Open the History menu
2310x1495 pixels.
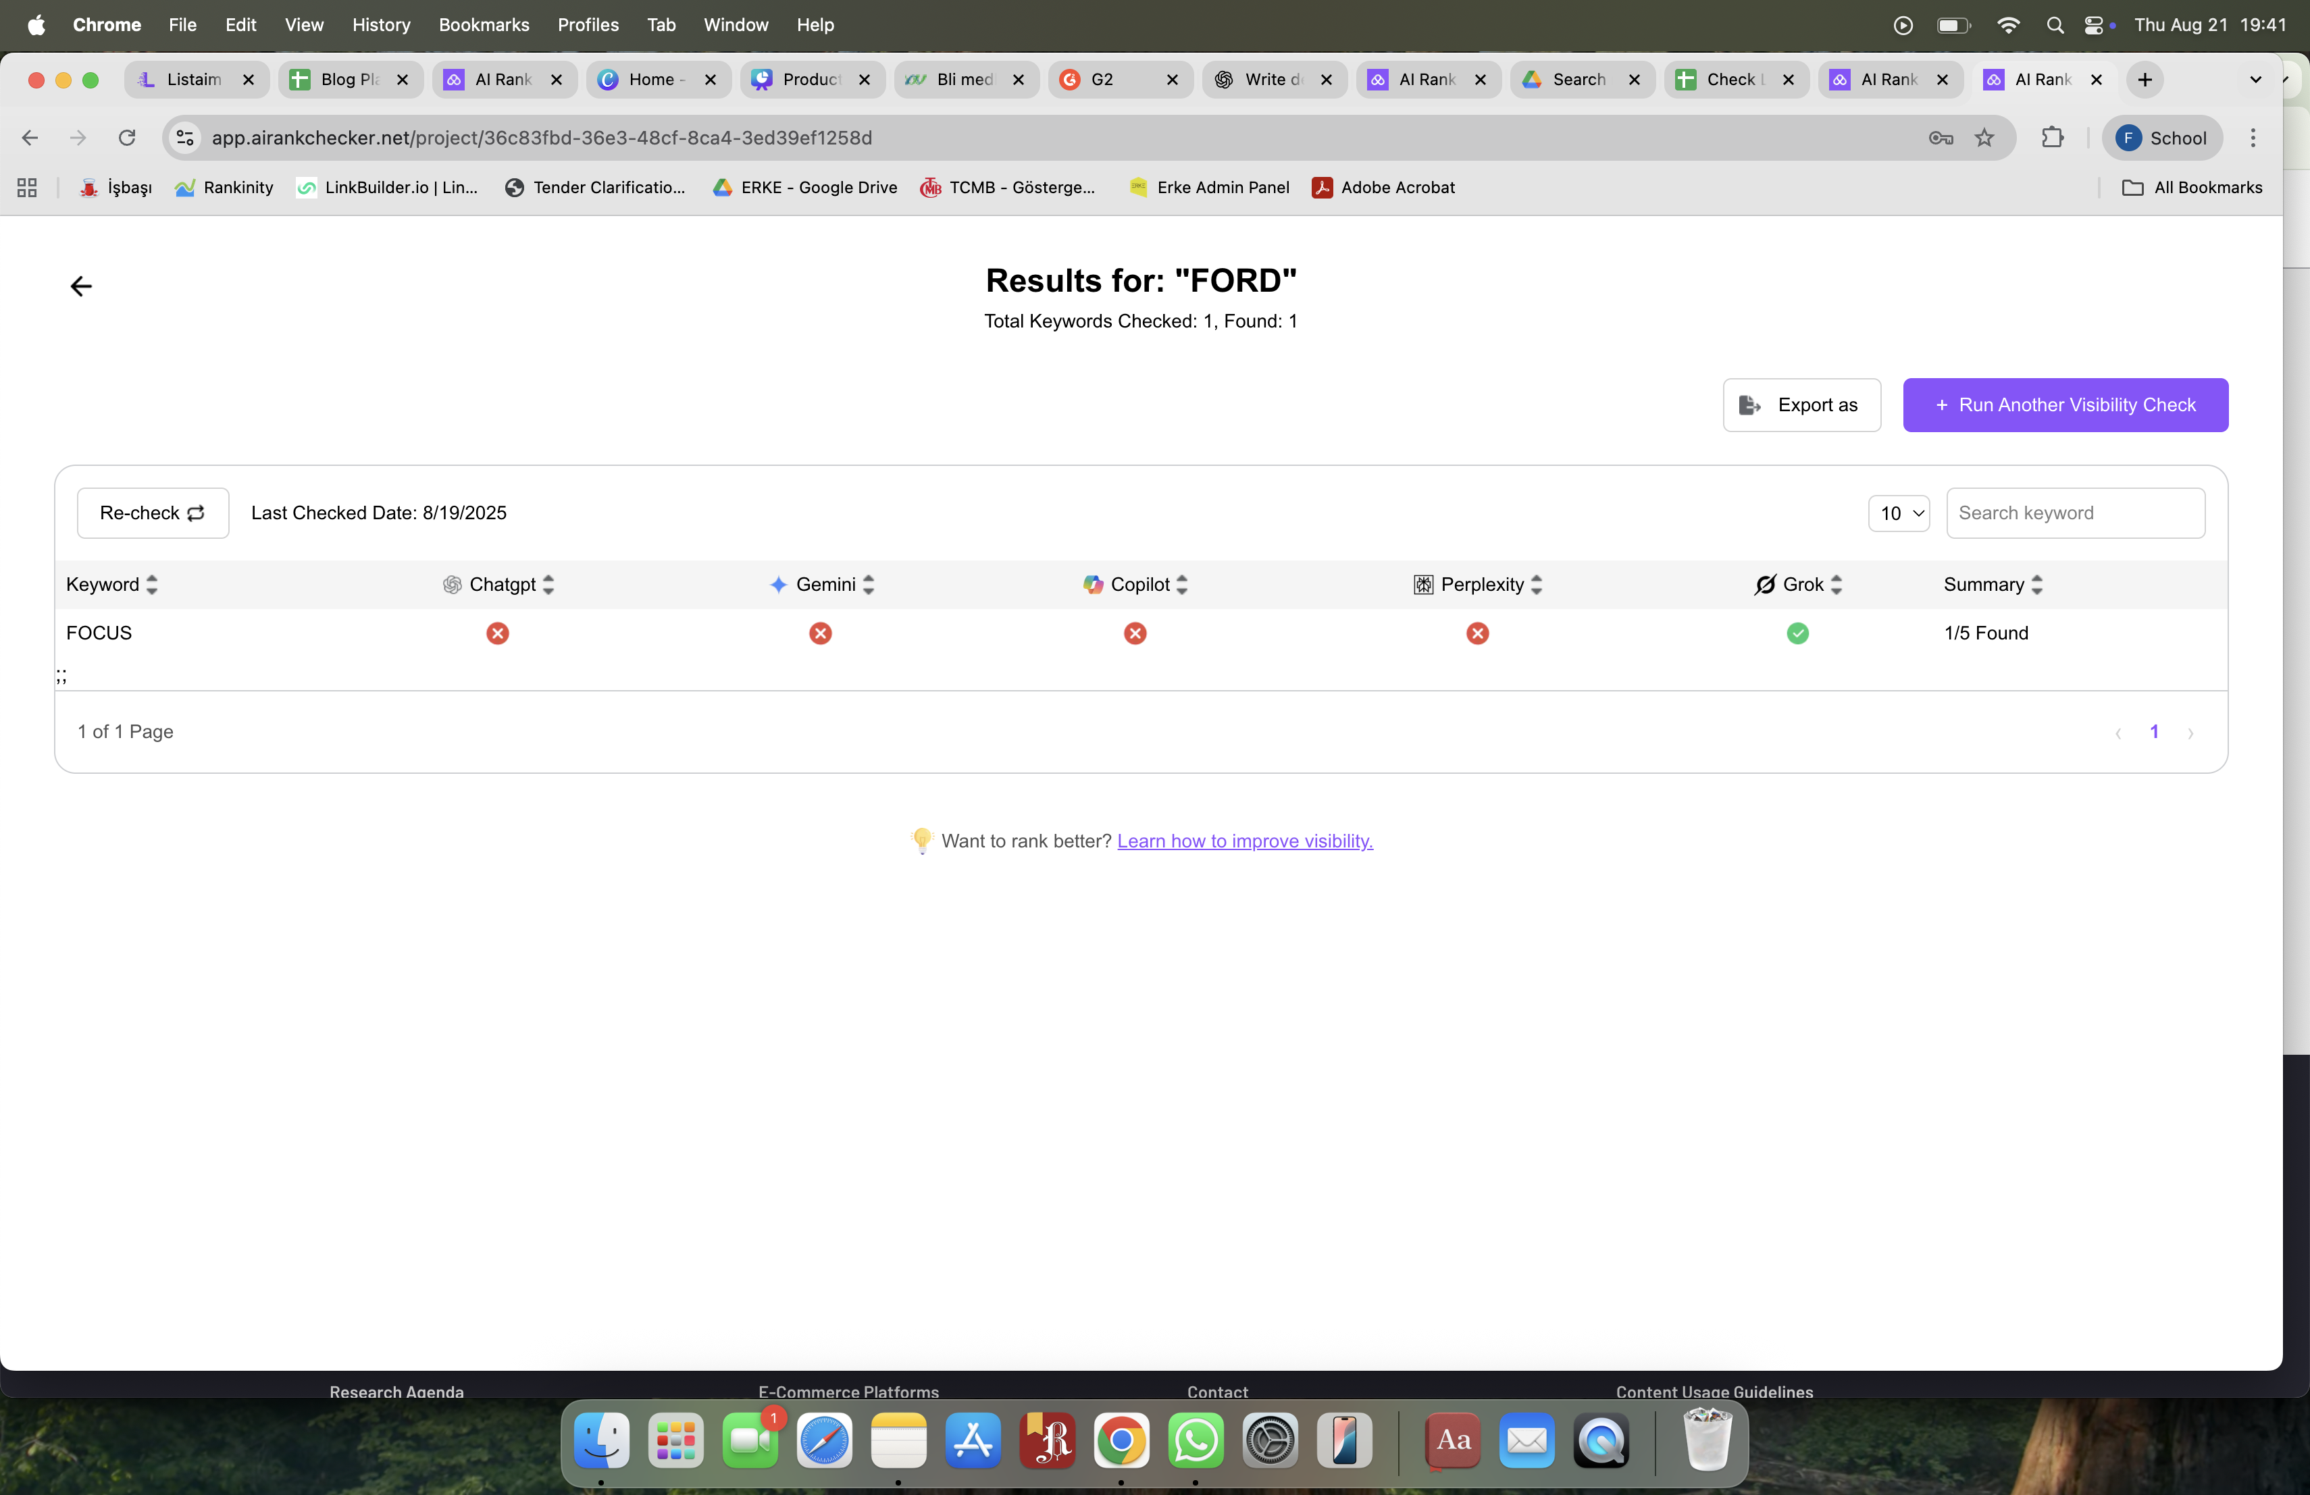[380, 24]
